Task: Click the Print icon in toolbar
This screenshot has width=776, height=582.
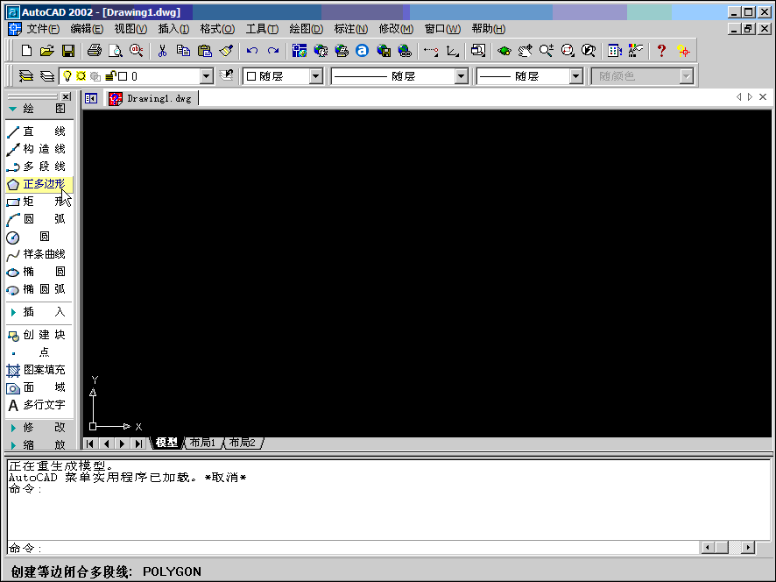Action: coord(95,52)
